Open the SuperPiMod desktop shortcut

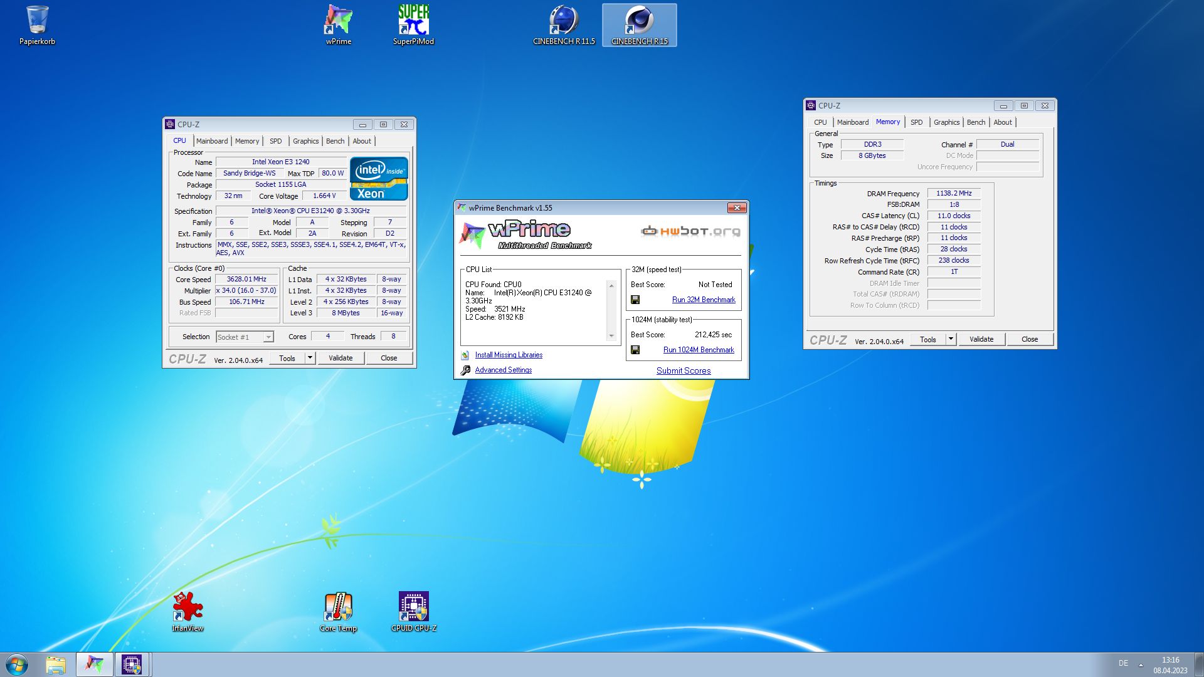click(413, 25)
